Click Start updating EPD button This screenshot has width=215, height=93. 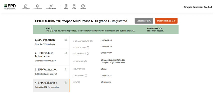(x=166, y=21)
